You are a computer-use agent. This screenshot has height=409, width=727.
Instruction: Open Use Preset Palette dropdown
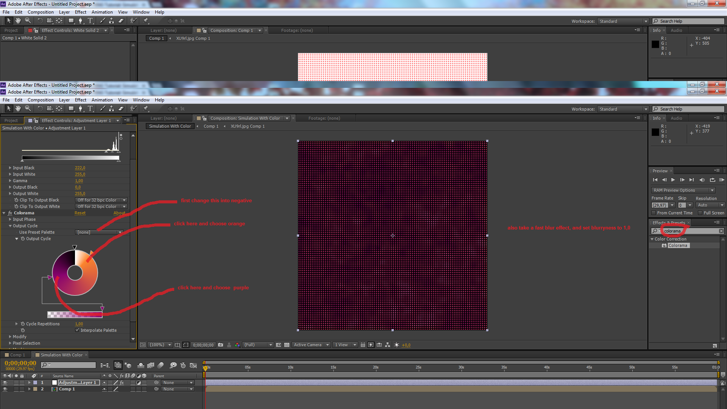(x=99, y=232)
